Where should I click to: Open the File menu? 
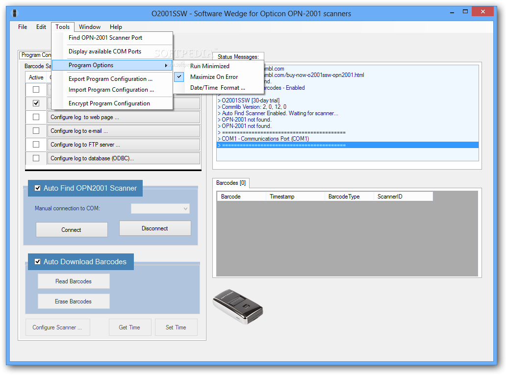point(23,27)
